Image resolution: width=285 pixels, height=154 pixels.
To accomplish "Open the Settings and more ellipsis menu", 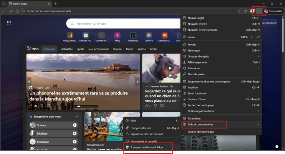I will tap(259, 11).
